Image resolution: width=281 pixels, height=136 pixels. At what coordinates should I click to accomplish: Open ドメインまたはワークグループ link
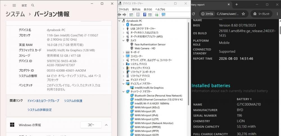(x=43, y=101)
